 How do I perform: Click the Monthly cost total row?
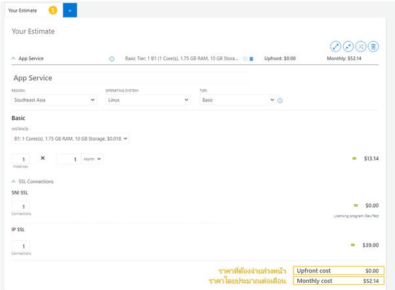339,281
